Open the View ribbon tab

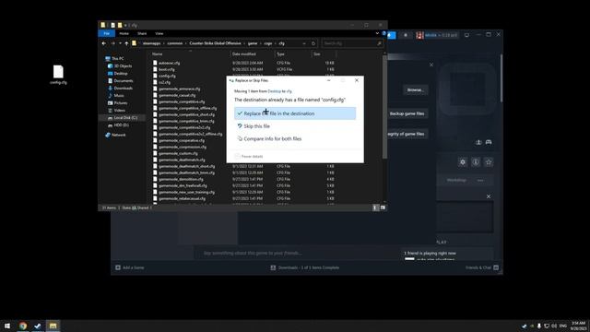159,33
